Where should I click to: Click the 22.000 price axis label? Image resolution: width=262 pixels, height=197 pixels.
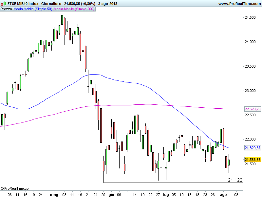coord(250,139)
